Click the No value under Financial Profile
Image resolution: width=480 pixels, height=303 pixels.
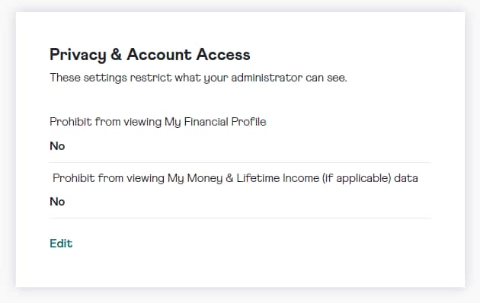click(57, 146)
